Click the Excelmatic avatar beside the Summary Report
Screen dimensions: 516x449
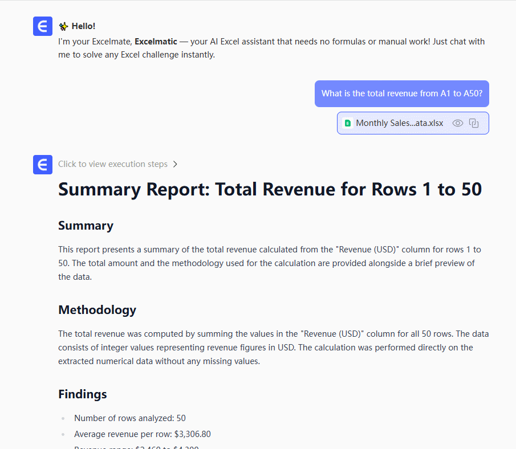[43, 165]
